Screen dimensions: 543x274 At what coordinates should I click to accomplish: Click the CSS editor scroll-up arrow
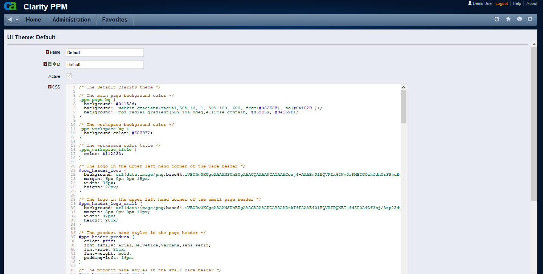coord(403,87)
